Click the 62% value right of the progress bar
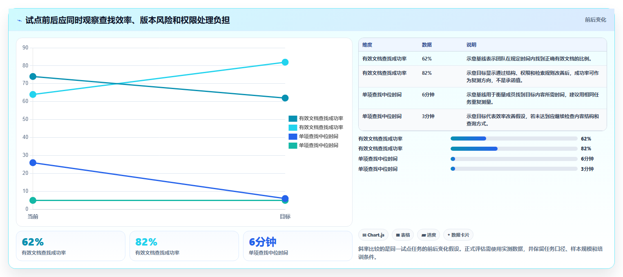 coord(586,139)
